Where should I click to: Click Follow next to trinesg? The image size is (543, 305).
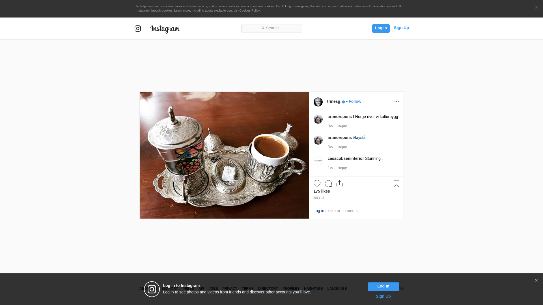[355, 101]
